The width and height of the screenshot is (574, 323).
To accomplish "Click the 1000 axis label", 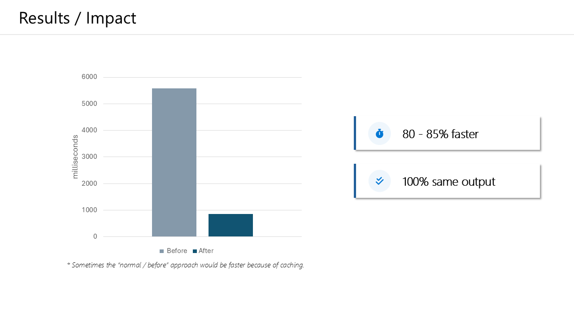I will (89, 210).
